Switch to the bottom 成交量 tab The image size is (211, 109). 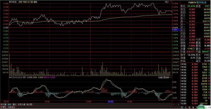pos(4,104)
